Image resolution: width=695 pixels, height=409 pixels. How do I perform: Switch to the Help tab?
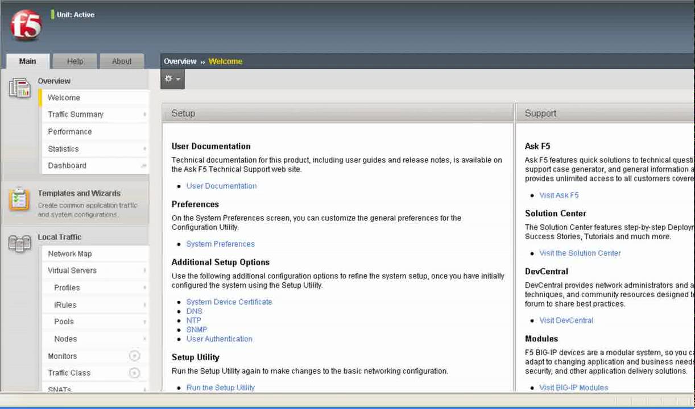click(x=75, y=61)
